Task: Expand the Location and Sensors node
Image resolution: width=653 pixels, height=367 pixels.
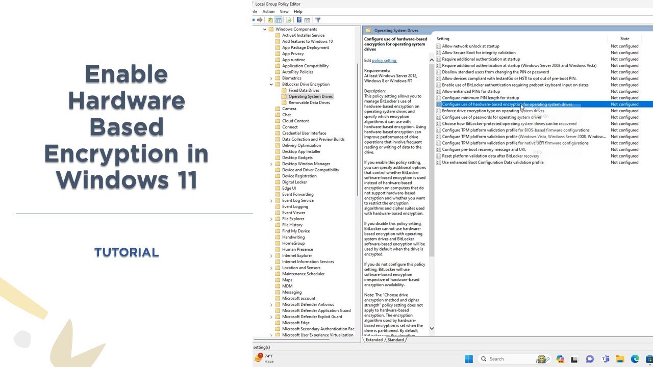Action: tap(271, 268)
